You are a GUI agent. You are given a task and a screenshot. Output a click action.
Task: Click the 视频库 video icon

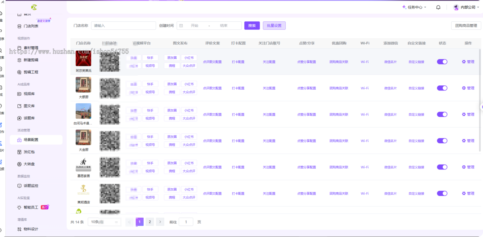[19, 94]
